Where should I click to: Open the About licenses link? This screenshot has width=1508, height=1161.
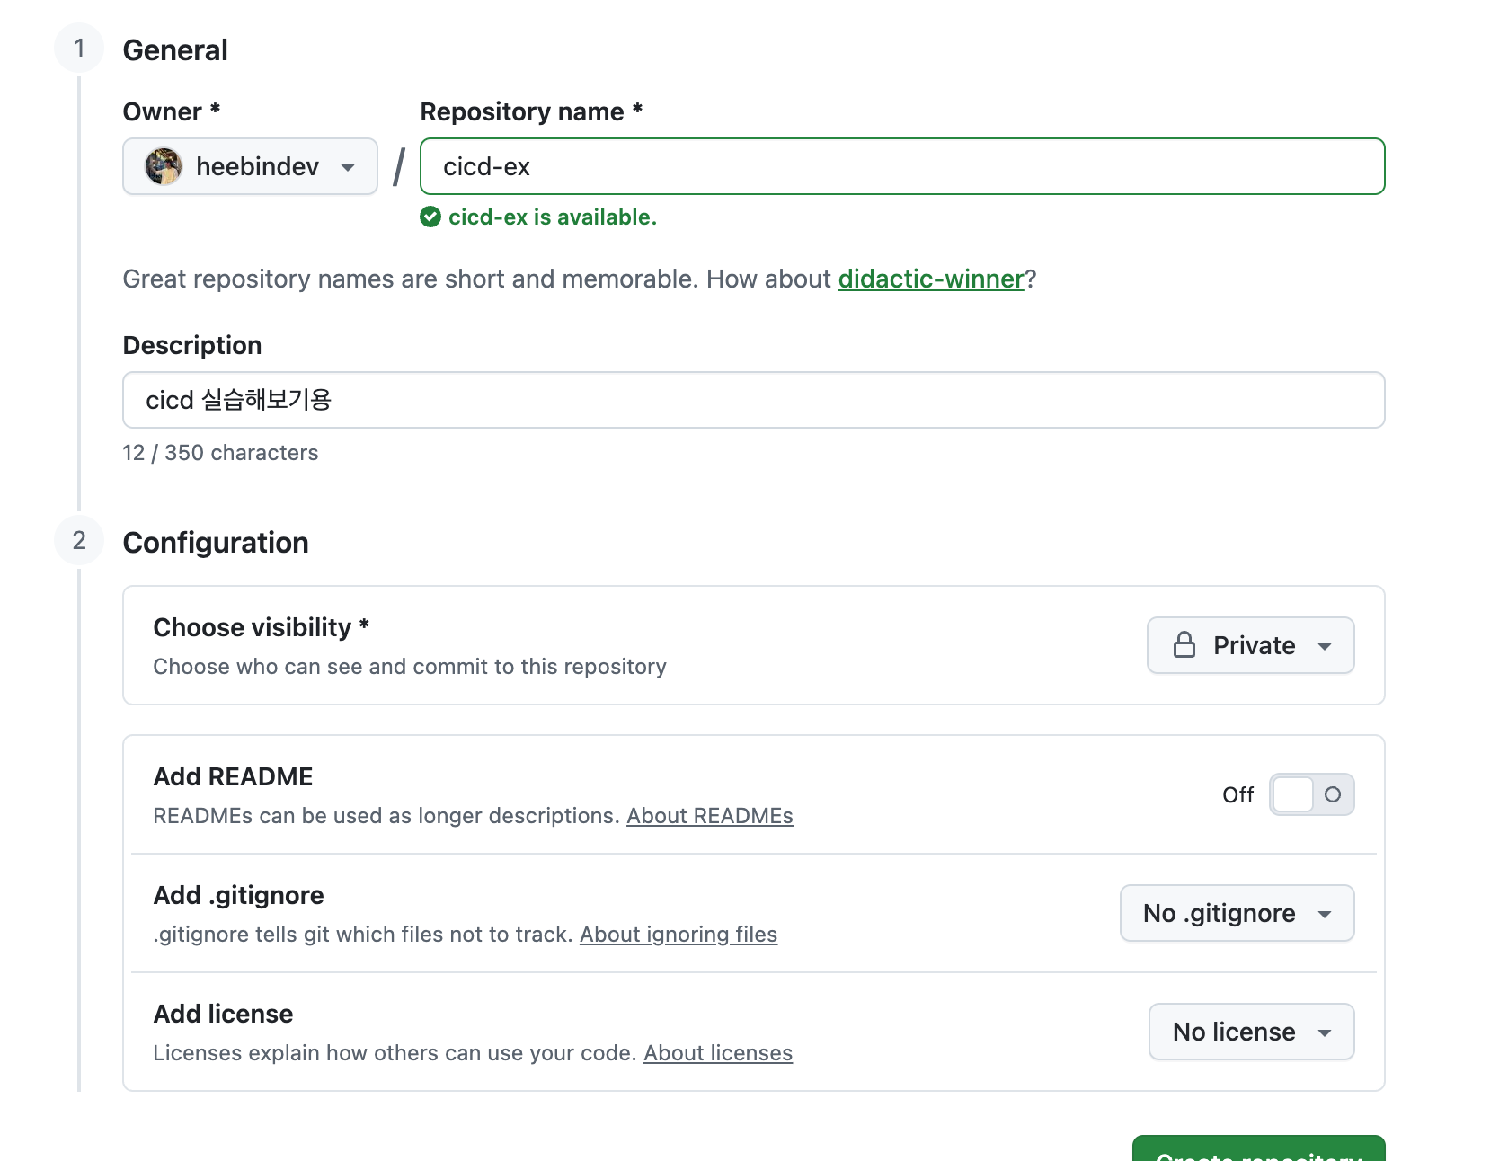click(x=718, y=1053)
